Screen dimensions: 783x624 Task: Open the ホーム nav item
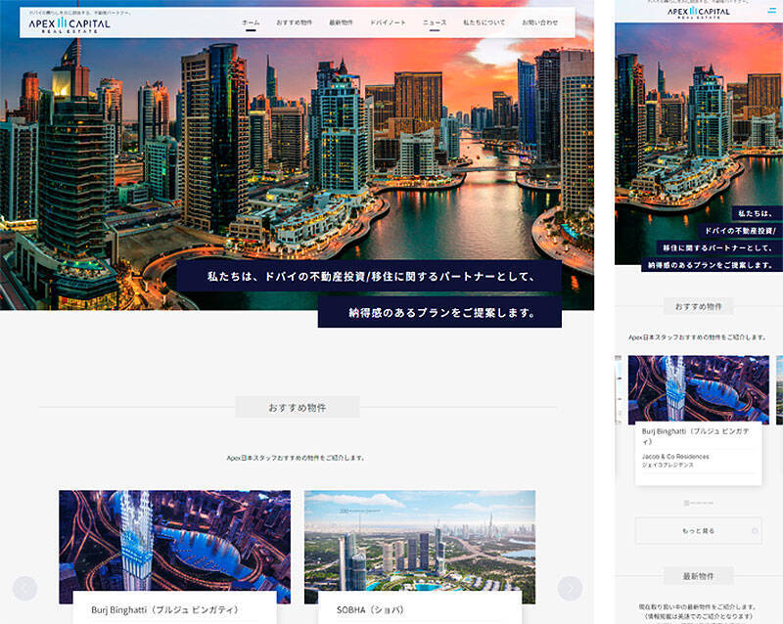pos(251,22)
